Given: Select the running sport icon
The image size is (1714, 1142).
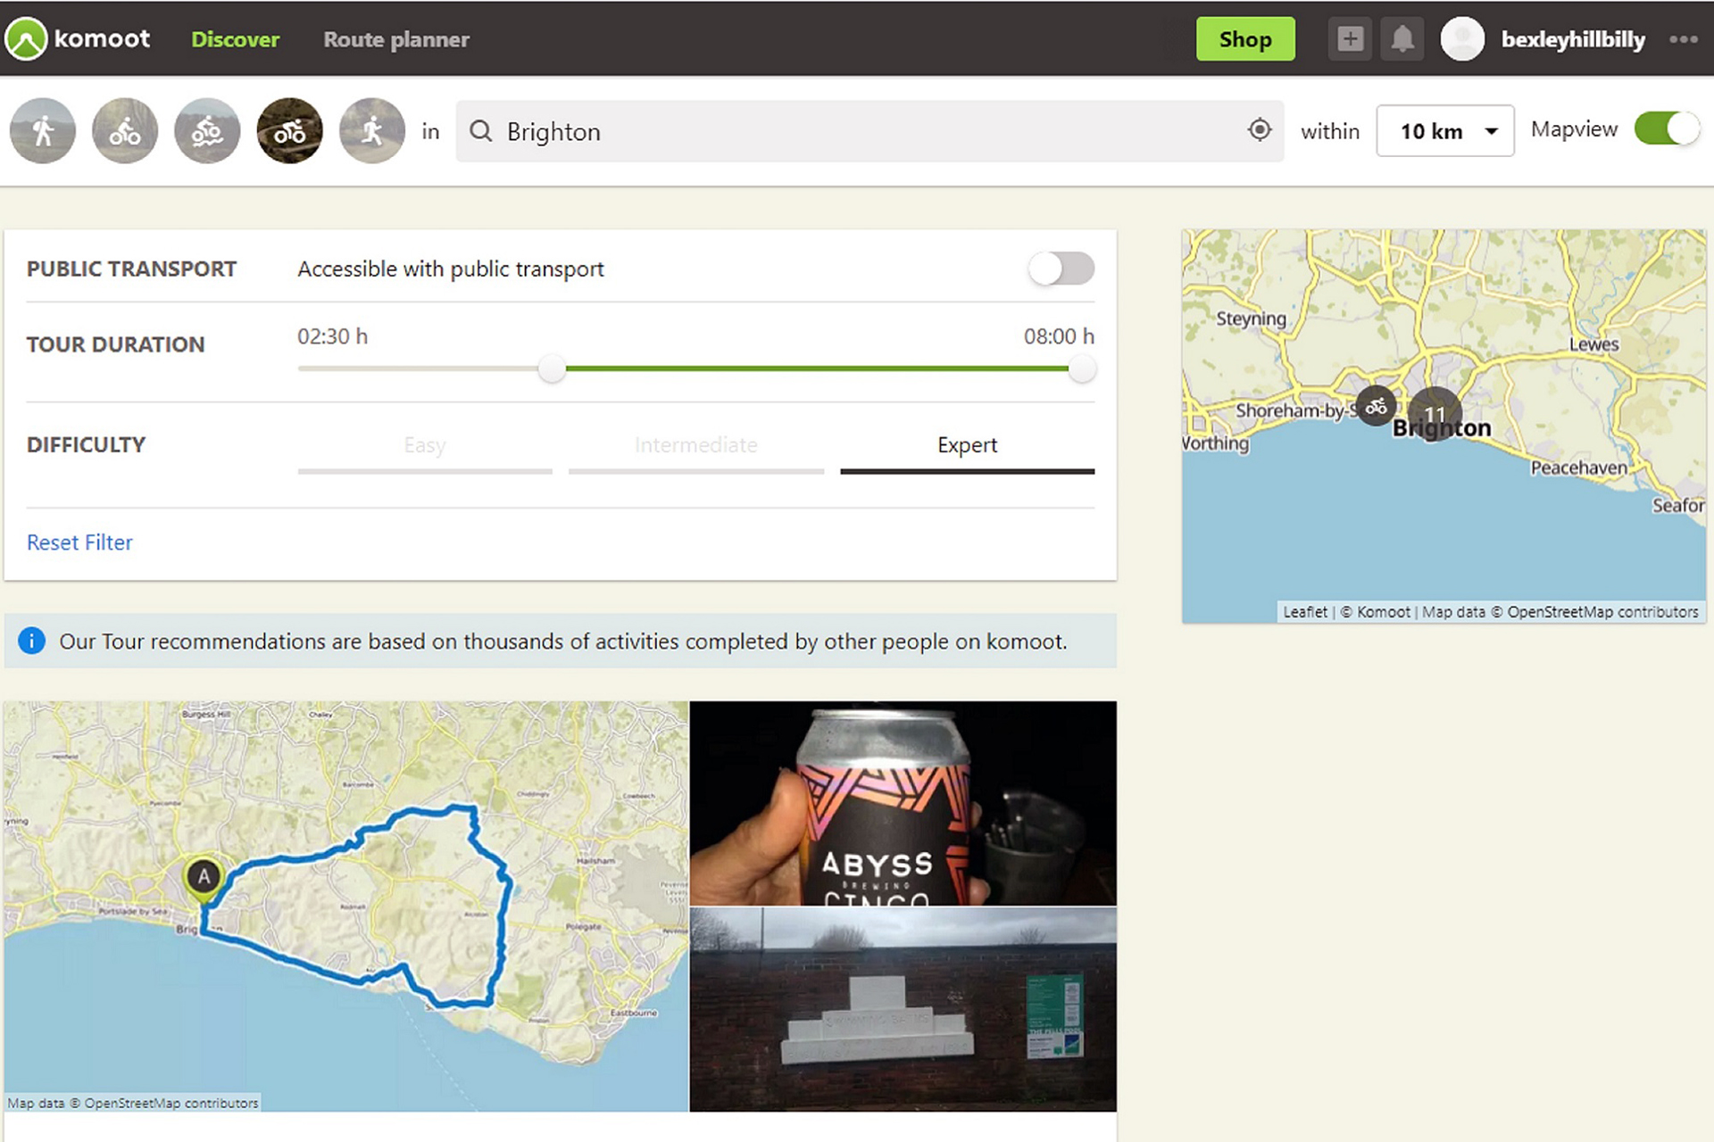Looking at the screenshot, I should (x=372, y=131).
